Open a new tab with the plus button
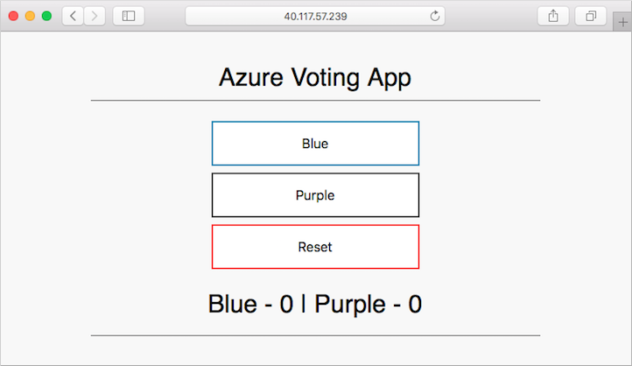Image resolution: width=632 pixels, height=366 pixels. pos(622,23)
